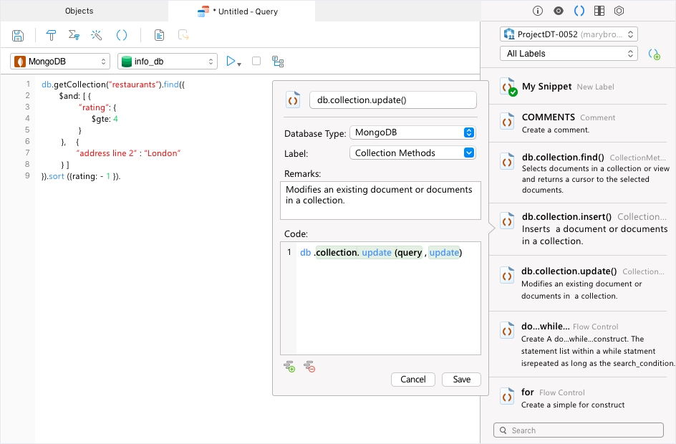Click the Comment label beside COMMENTS
This screenshot has height=444, width=676.
click(597, 117)
